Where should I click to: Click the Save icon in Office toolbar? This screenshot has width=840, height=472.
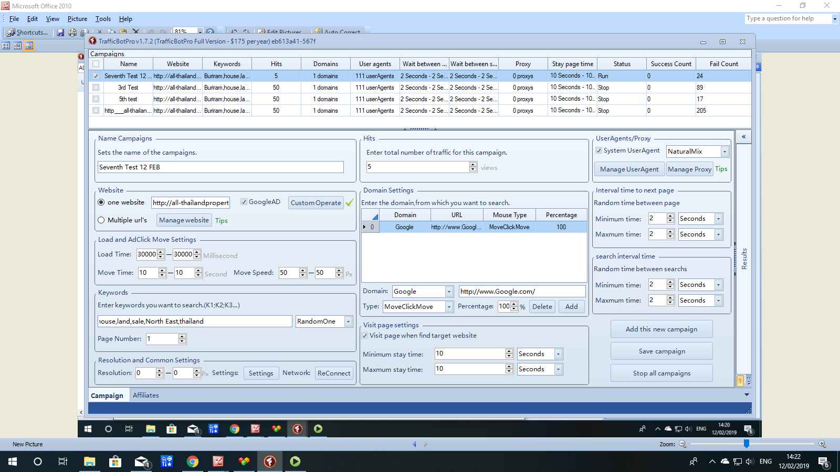(x=60, y=33)
